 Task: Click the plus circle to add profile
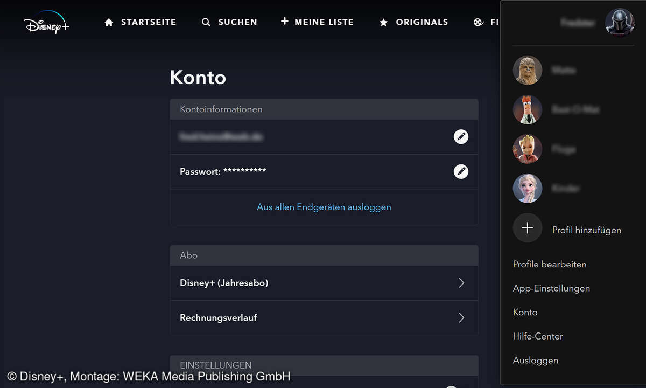(528, 228)
